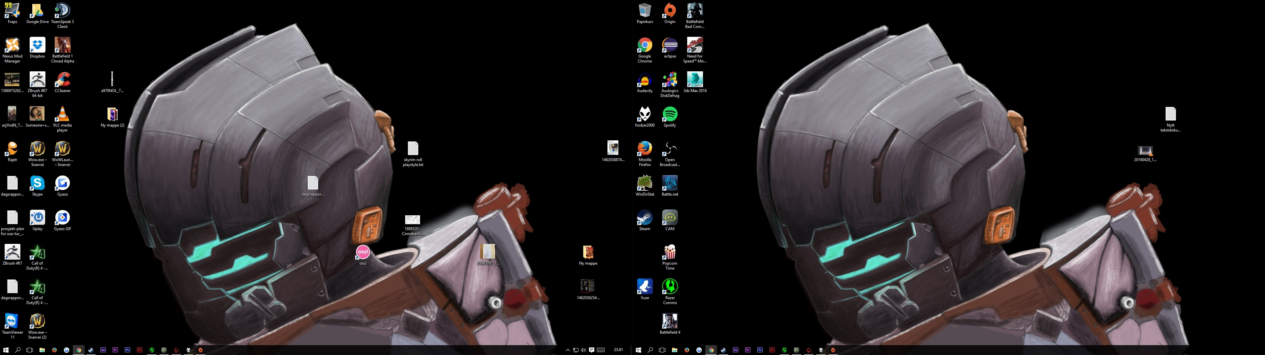Select the 'Someone+s...' image thumbnail

37,117
